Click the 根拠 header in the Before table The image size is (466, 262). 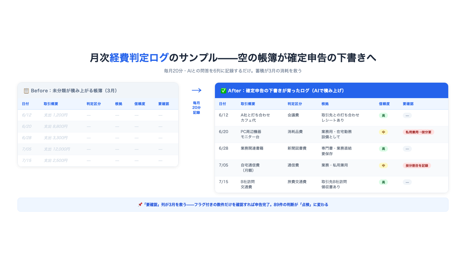point(119,104)
